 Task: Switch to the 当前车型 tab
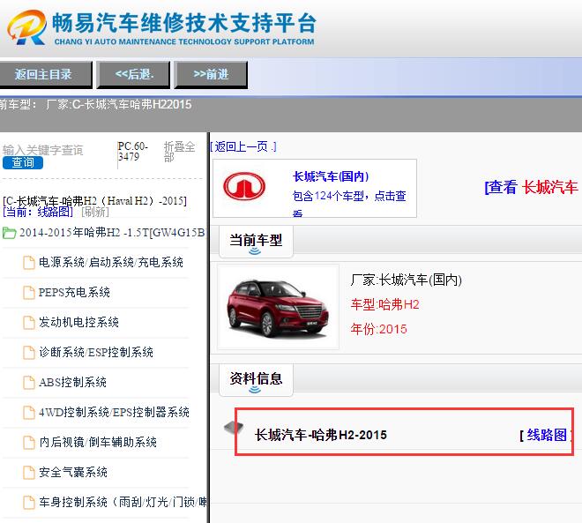(256, 242)
